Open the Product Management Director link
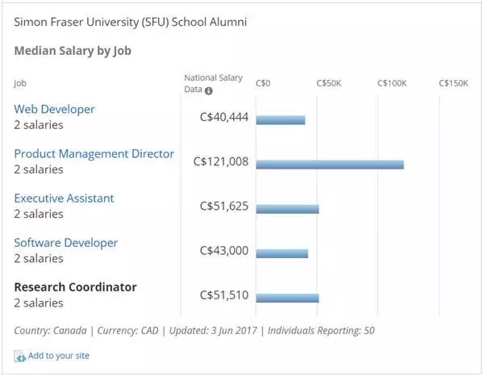The image size is (484, 376). [94, 153]
